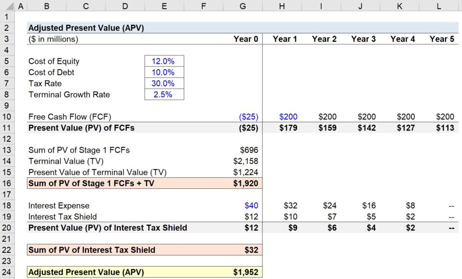Select the Cost of Equity input cell showing 12.0%
Screen dimensions: 462x279
[164, 61]
